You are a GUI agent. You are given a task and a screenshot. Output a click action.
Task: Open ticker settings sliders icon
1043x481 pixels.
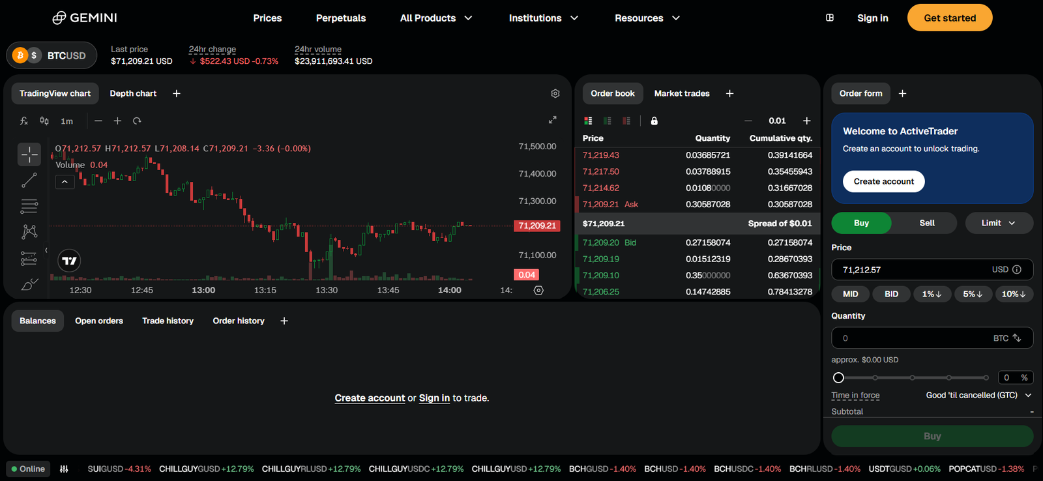(x=64, y=469)
